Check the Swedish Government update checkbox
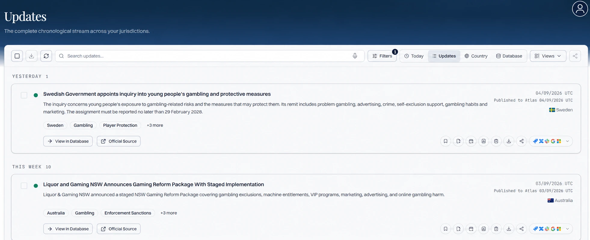Screen dimensions: 590x240 (x=24, y=95)
